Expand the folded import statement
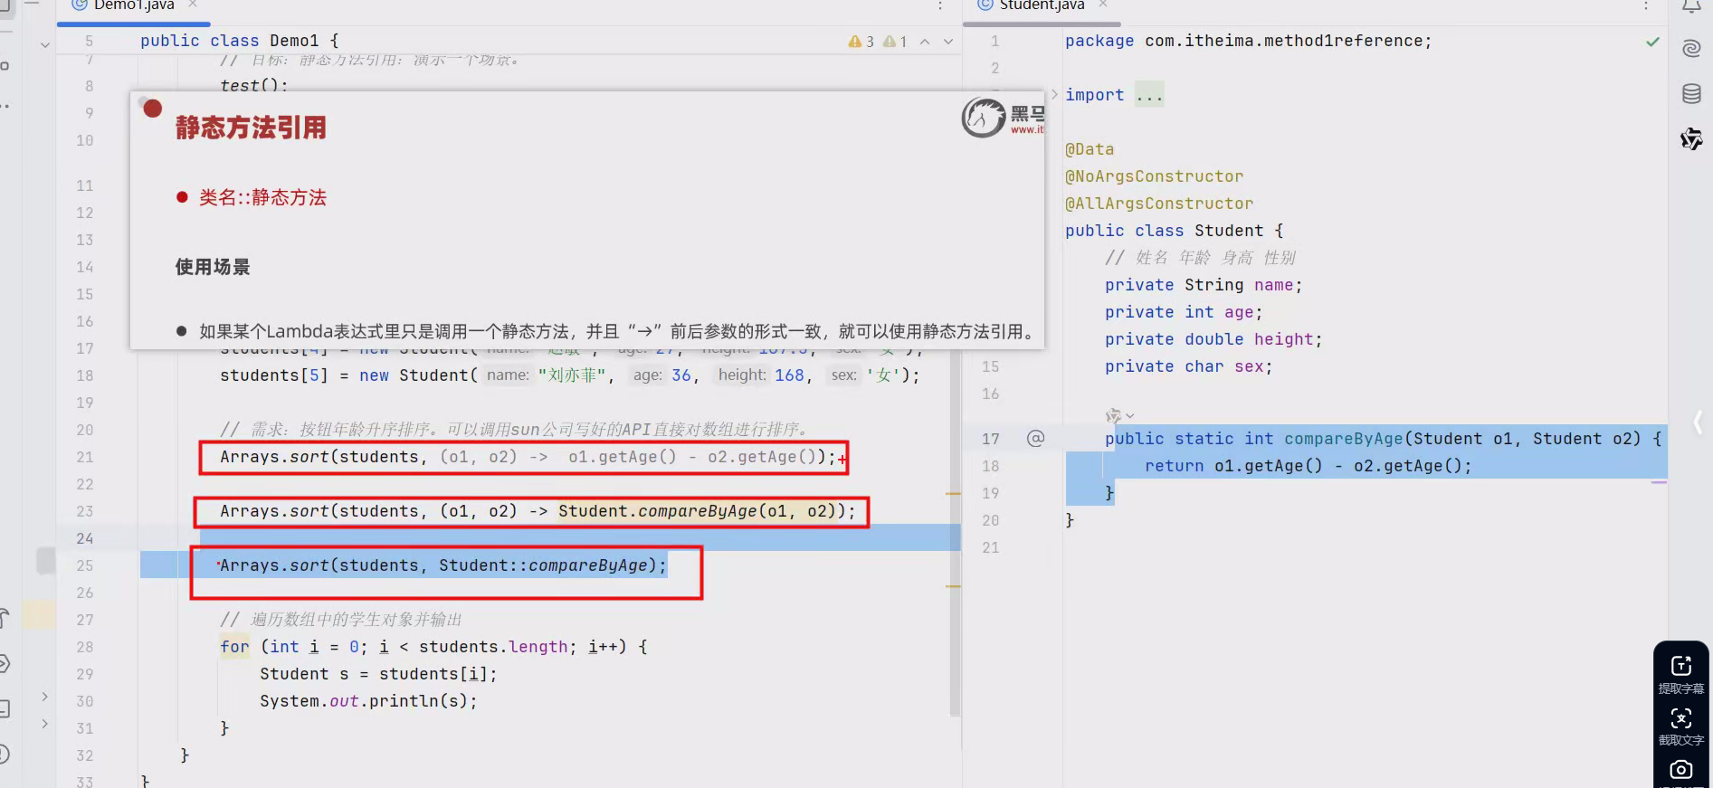This screenshot has height=788, width=1713. click(x=1054, y=94)
